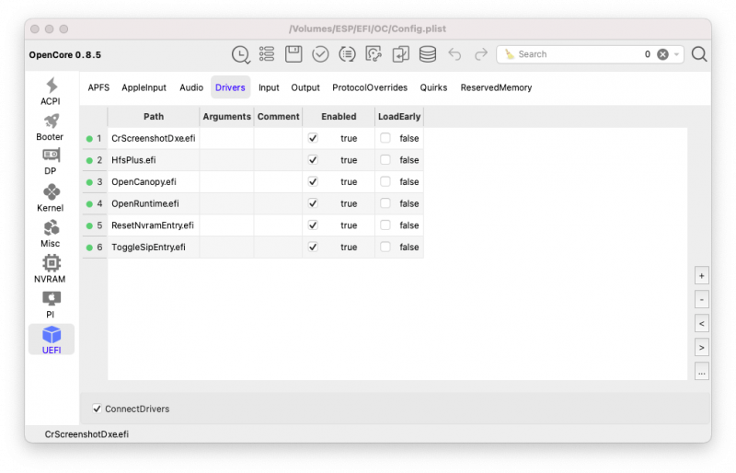Switch to the AppleInput tab
This screenshot has width=736, height=473.
pyautogui.click(x=144, y=87)
